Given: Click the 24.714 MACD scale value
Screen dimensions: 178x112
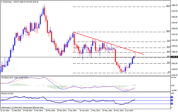Looking at the screenshot, I should tap(173, 77).
